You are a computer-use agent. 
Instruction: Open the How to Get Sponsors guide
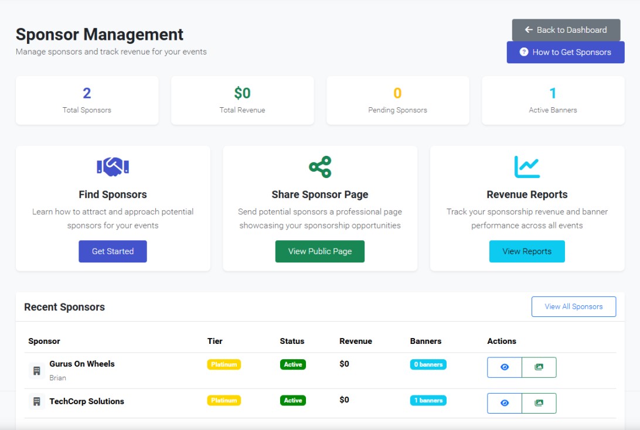565,52
